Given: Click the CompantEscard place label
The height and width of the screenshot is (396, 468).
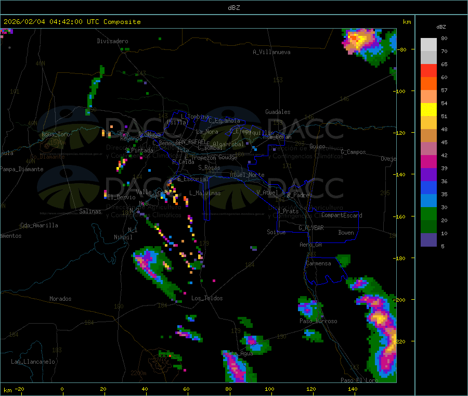Looking at the screenshot, I should (x=342, y=215).
